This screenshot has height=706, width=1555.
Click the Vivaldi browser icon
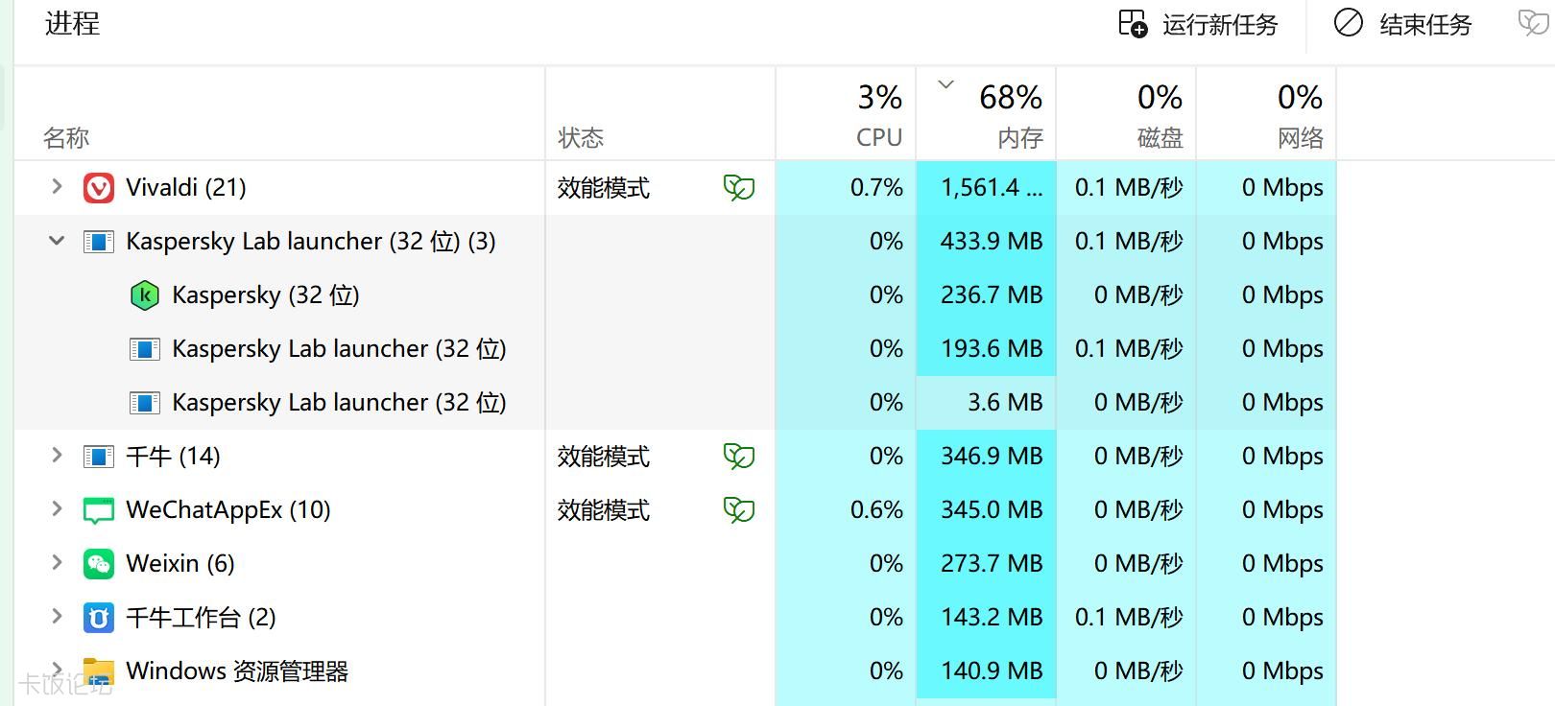point(99,188)
